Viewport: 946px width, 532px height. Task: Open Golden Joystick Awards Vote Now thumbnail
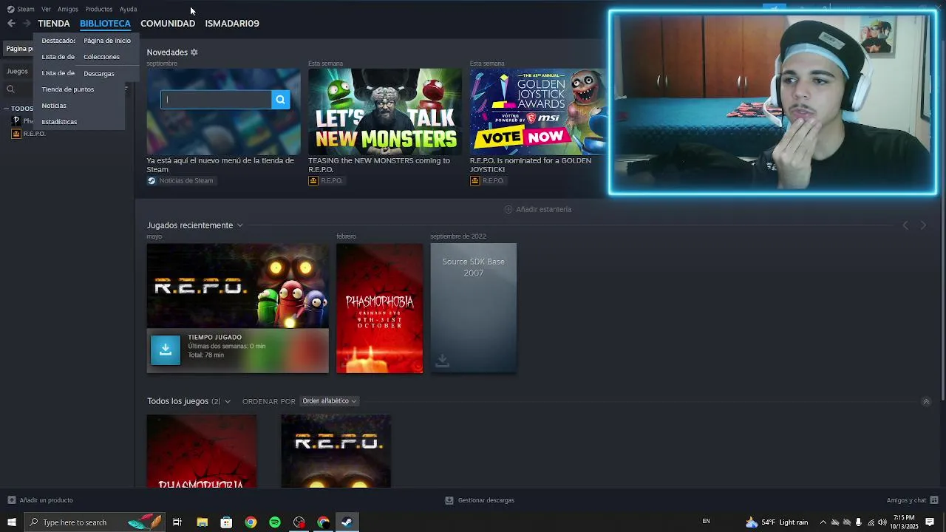[538, 112]
